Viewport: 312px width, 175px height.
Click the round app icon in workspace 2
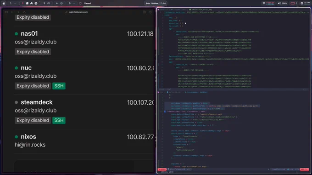(36, 3)
